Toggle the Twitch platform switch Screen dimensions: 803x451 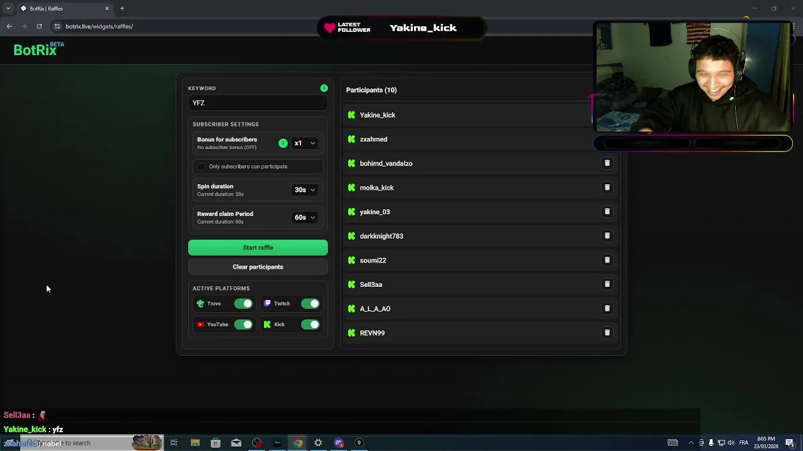click(310, 304)
